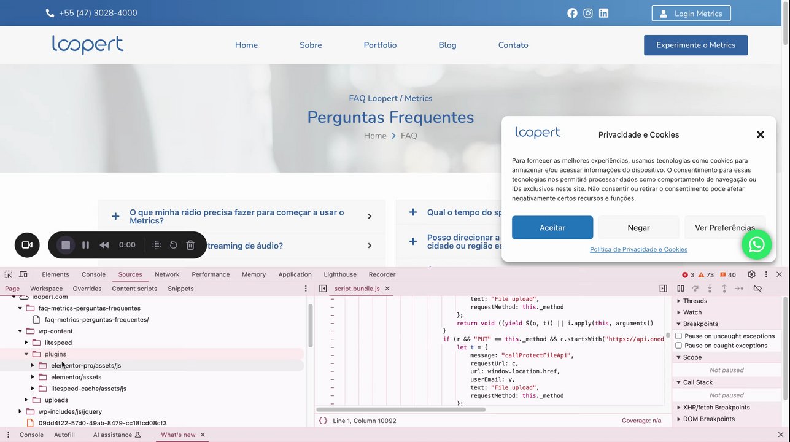Close the script.bundle.js file tab
The height and width of the screenshot is (442, 790).
[x=387, y=289]
